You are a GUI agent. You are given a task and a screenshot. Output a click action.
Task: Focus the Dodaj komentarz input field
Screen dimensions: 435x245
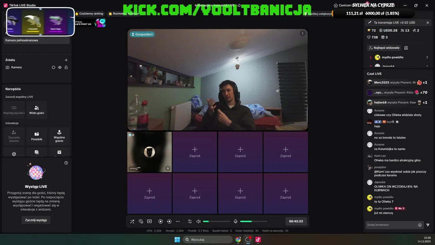pyautogui.click(x=391, y=225)
